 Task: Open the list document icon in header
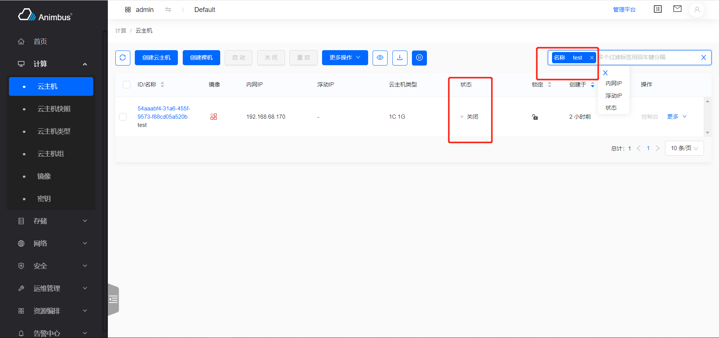(x=658, y=9)
